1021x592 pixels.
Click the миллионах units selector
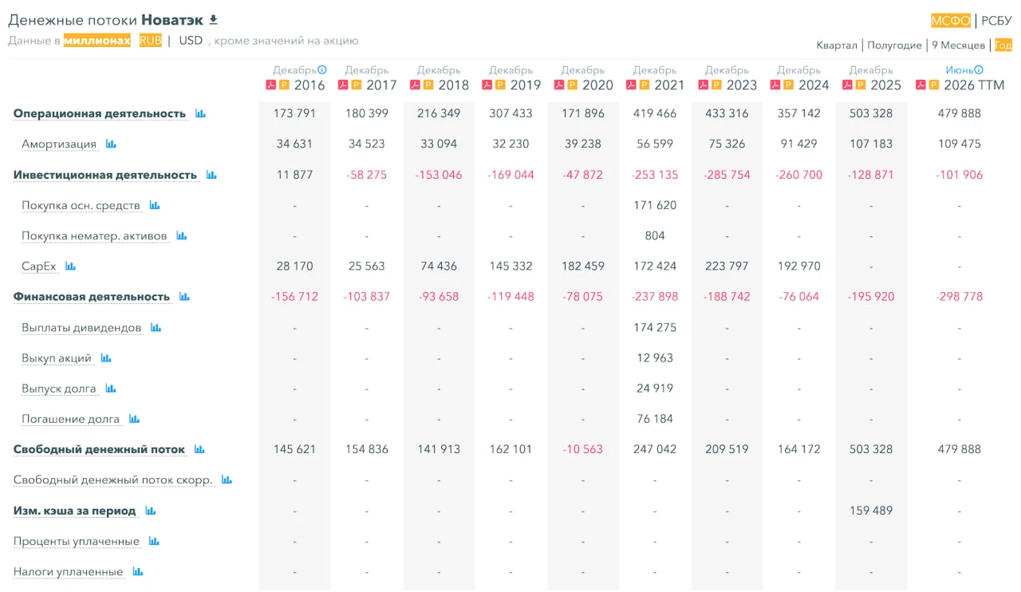97,41
